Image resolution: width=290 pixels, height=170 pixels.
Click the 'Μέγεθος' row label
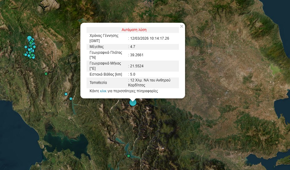click(x=97, y=47)
